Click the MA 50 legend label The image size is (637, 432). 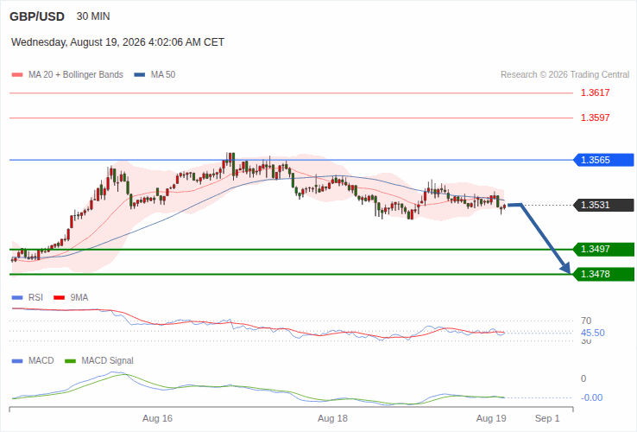163,75
